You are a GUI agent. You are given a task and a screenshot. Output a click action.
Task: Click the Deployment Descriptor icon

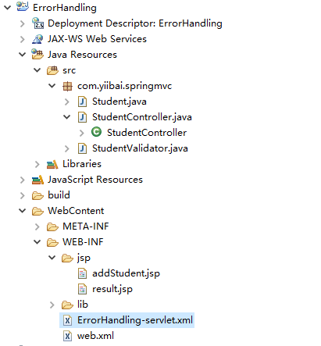37,23
